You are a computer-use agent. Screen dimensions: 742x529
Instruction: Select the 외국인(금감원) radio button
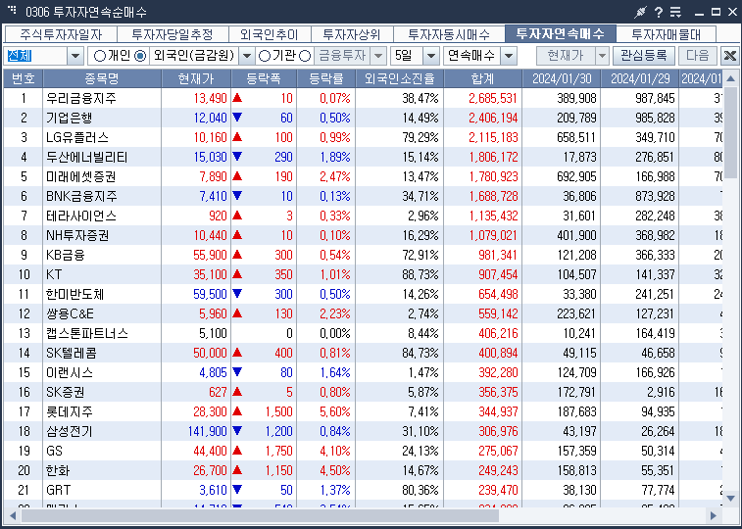[140, 56]
